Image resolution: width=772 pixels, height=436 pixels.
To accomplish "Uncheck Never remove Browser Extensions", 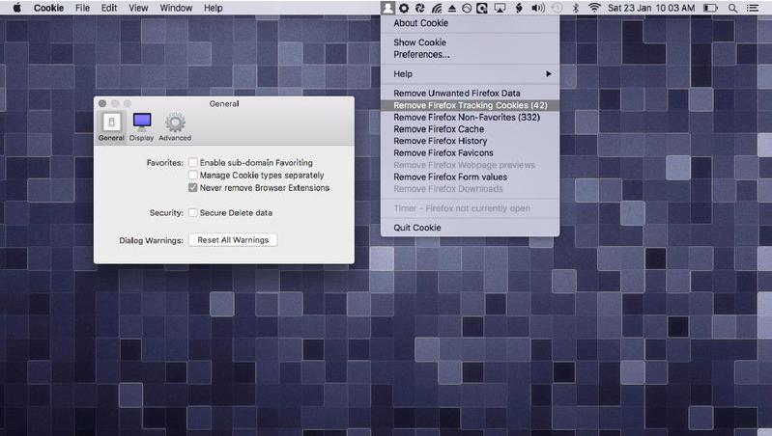I will point(193,188).
